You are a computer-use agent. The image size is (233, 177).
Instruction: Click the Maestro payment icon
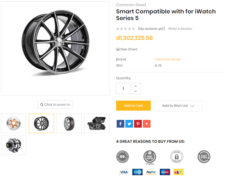(165, 172)
